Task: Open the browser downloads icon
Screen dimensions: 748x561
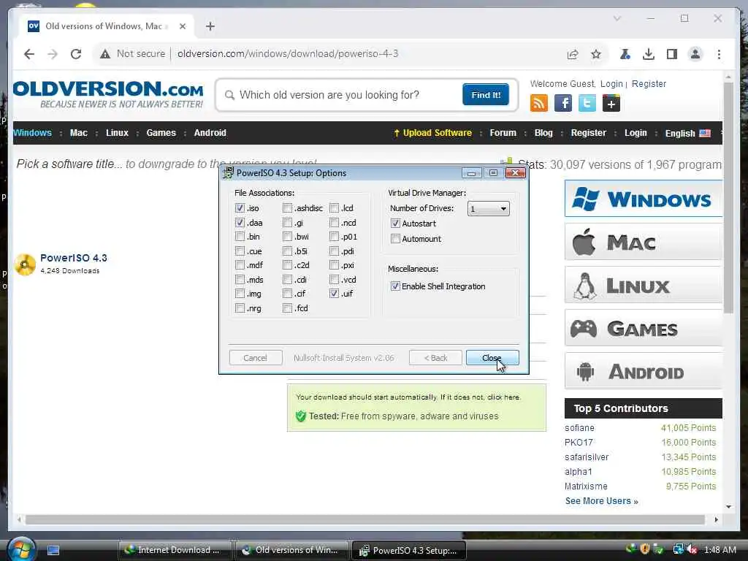Action: pyautogui.click(x=649, y=54)
